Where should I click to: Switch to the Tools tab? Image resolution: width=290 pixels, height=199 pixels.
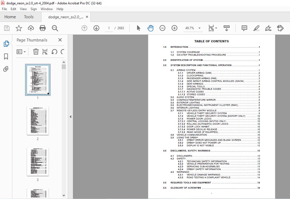pyautogui.click(x=29, y=17)
